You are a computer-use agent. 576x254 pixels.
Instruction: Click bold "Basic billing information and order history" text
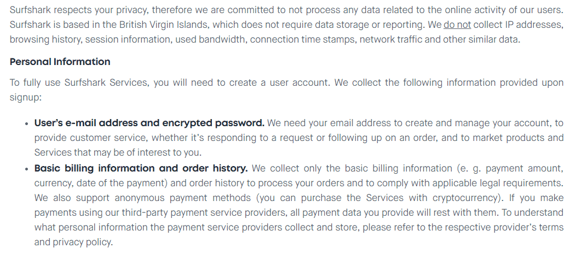141,168
